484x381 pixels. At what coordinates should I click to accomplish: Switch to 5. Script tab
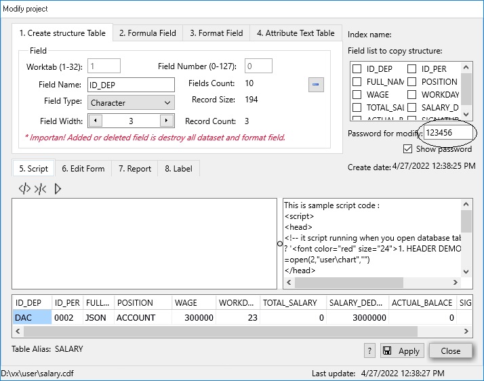(34, 168)
